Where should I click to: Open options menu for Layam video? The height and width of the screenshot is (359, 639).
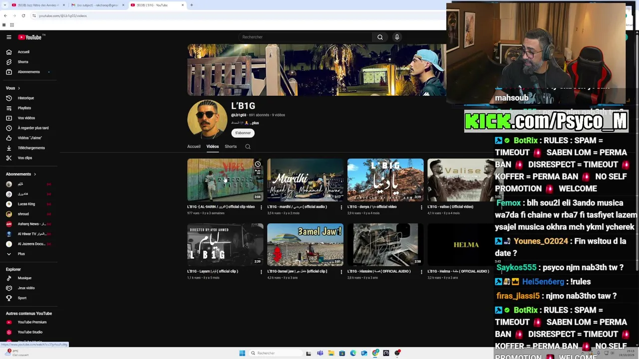[x=261, y=272]
